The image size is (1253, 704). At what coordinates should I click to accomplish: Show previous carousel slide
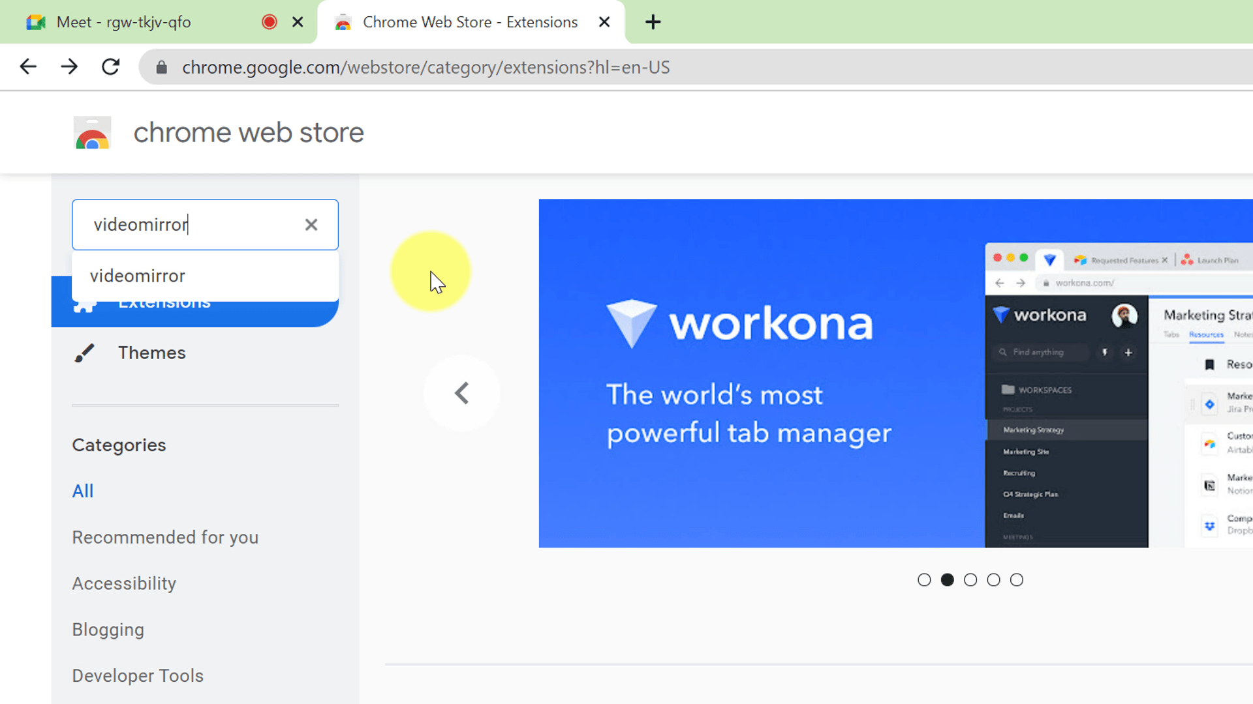coord(462,393)
